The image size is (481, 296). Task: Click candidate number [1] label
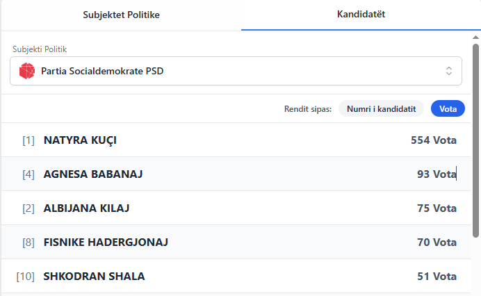[28, 140]
